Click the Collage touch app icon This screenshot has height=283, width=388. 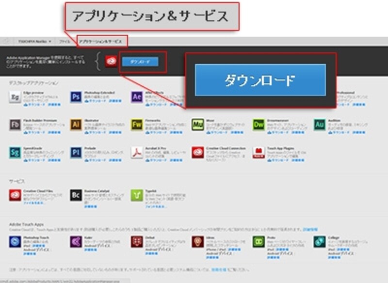click(x=319, y=242)
